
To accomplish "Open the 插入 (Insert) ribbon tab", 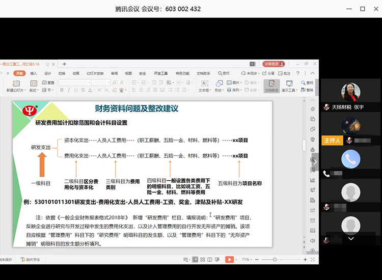I will 34,73.
